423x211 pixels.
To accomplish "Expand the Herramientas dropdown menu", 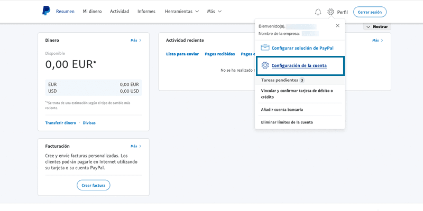I will click(181, 11).
